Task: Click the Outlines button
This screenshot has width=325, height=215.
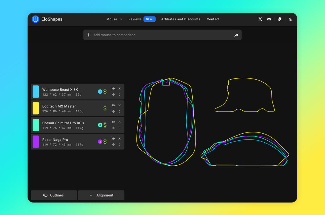Action: tap(54, 195)
